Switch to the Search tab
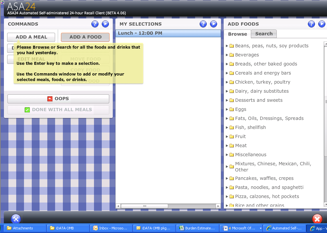The height and width of the screenshot is (233, 327). pyautogui.click(x=264, y=34)
